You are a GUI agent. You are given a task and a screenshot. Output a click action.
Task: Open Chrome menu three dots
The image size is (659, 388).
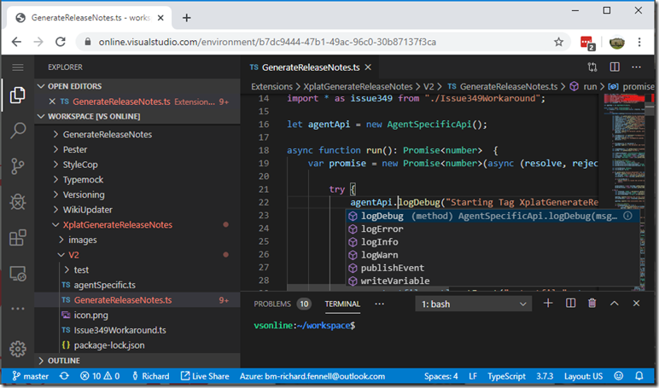pos(639,42)
